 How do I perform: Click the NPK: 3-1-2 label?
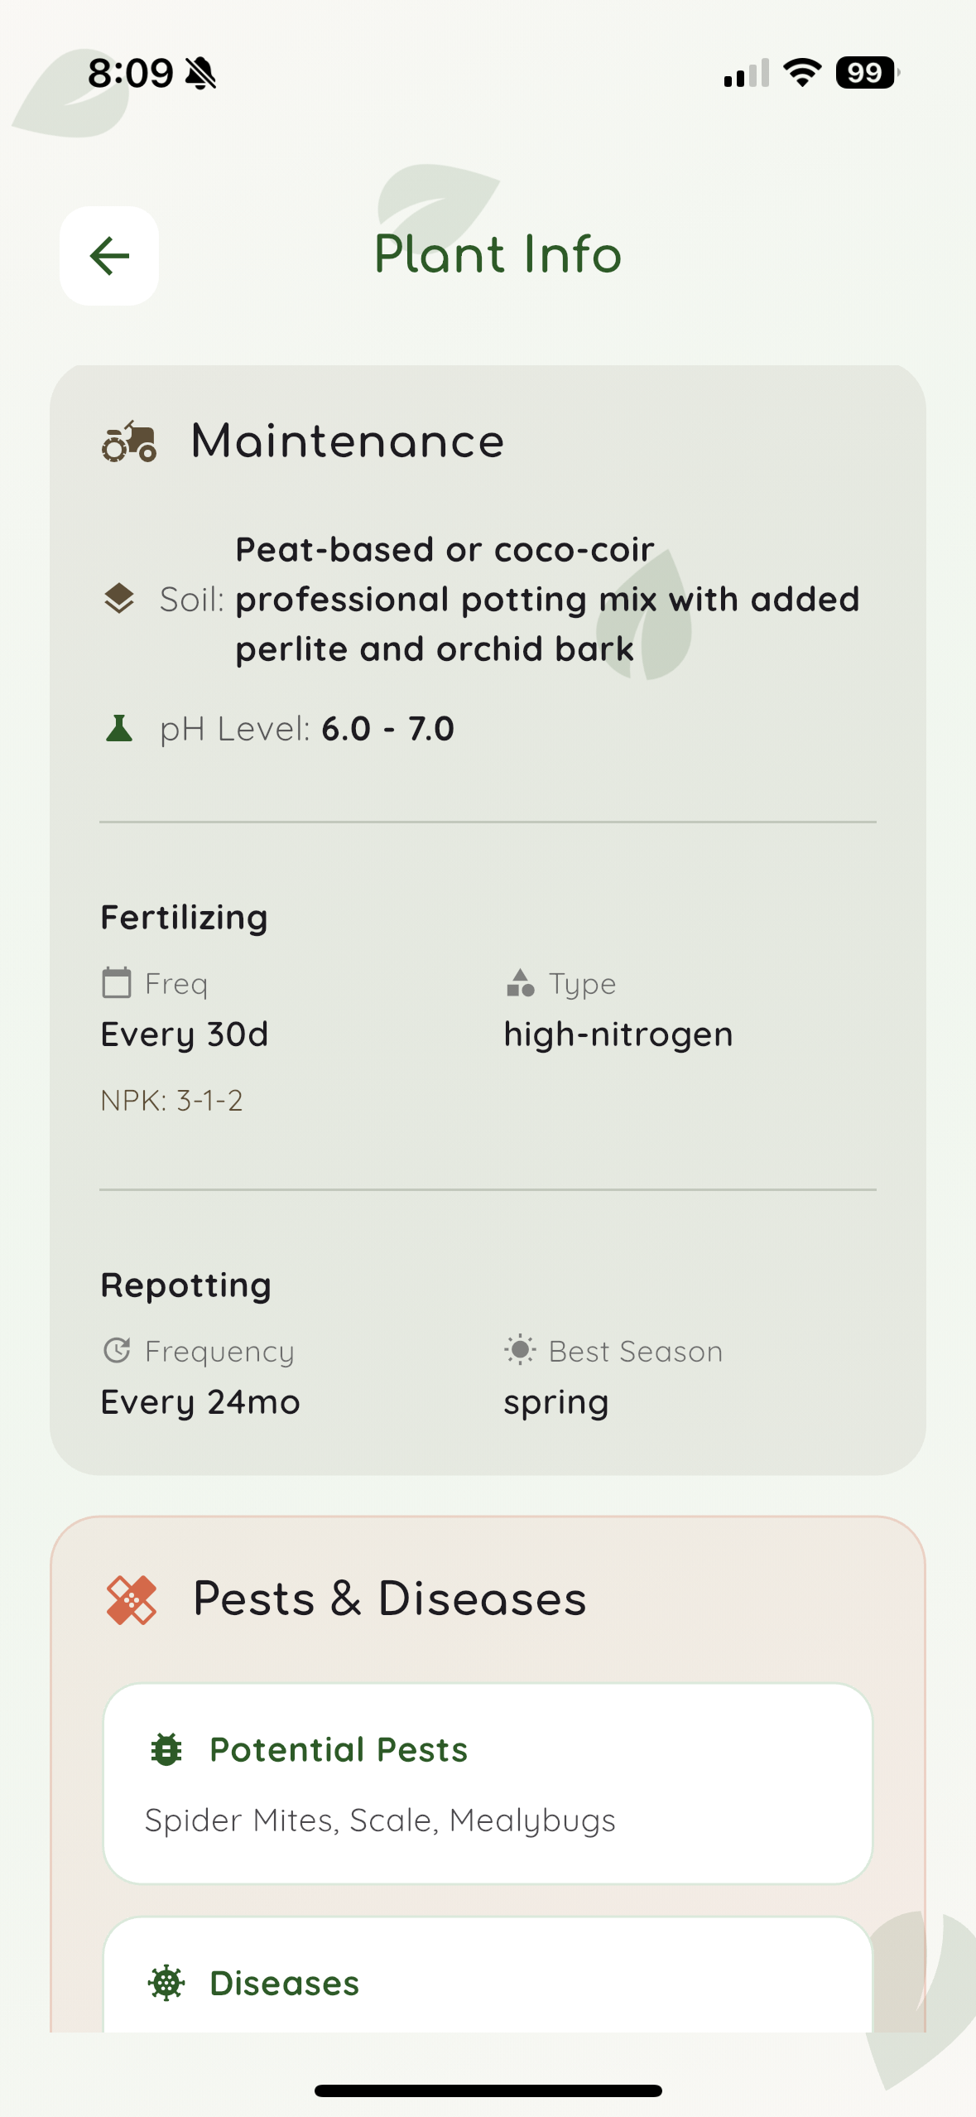(171, 1101)
